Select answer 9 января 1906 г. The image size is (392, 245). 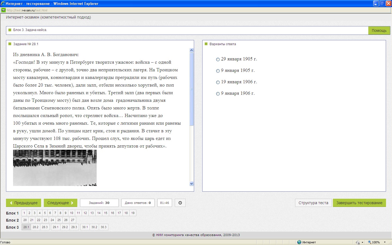(218, 94)
